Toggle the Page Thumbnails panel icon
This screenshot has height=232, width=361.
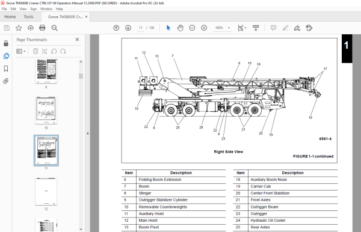pos(6,56)
